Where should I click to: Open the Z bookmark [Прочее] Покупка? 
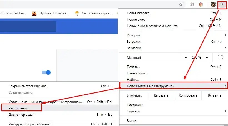[50, 13]
